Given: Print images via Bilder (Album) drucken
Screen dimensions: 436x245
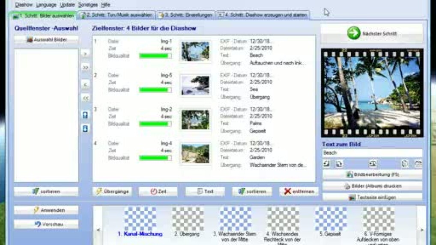Looking at the screenshot, I should point(372,186).
